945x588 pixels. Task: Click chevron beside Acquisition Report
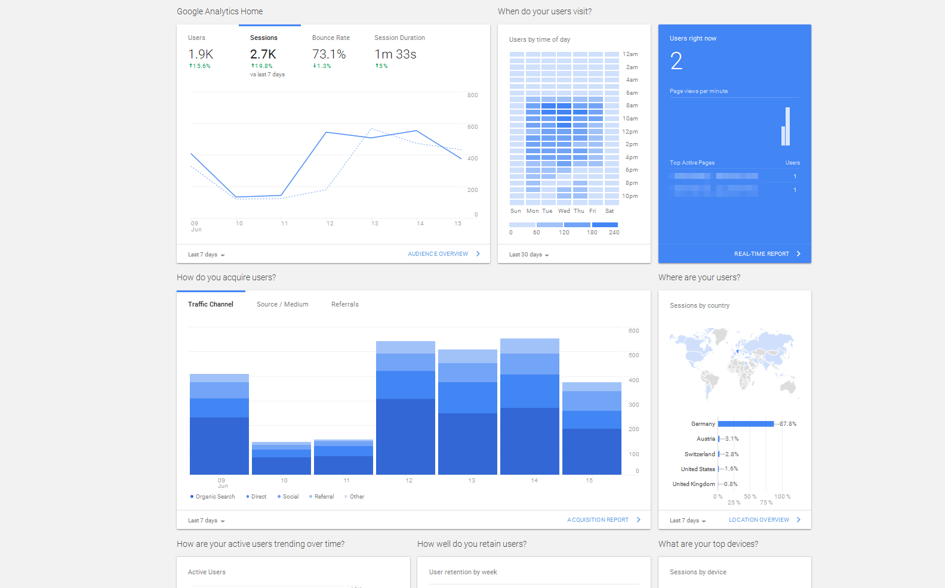(639, 520)
